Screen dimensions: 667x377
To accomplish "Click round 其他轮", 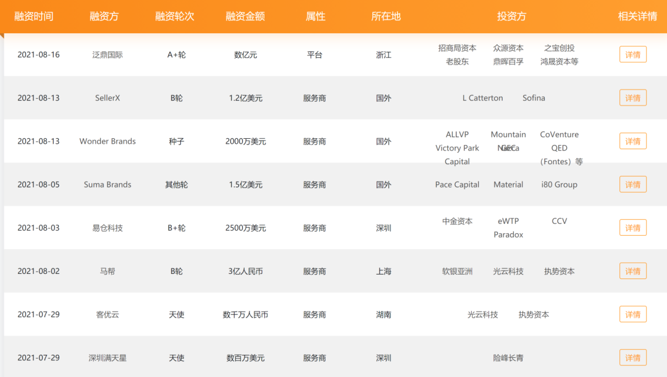I will pyautogui.click(x=177, y=184).
